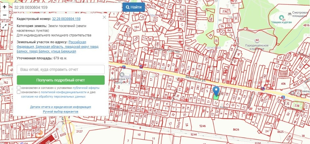Click the Чашин курган landmark icon
This screenshot has width=310, height=144.
[x=281, y=17]
